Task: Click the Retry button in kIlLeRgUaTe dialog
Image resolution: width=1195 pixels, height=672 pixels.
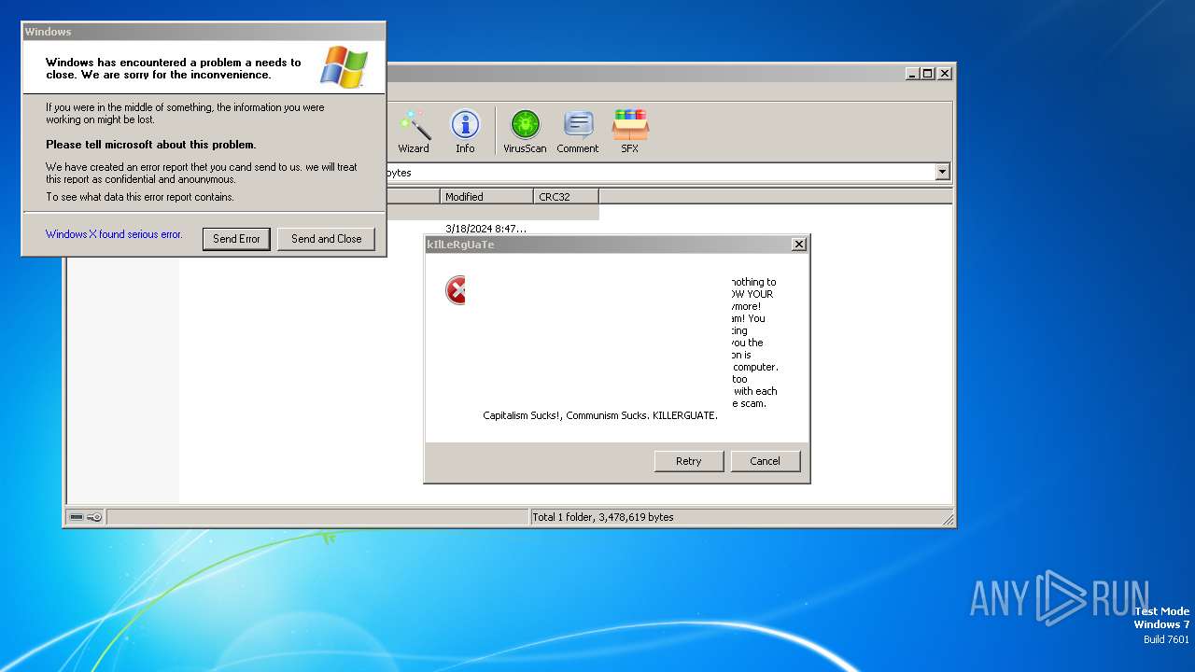Action: pyautogui.click(x=688, y=461)
